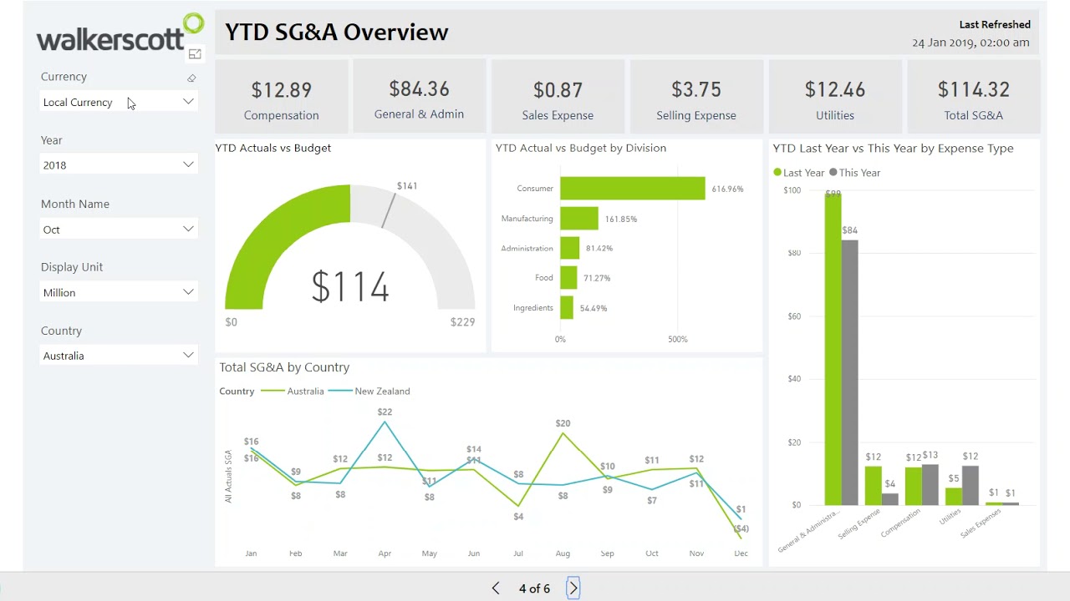Go to the previous report page arrow
1070x601 pixels.
pos(496,588)
